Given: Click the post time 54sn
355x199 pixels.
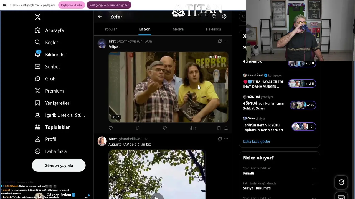Looking at the screenshot, I should [x=148, y=41].
